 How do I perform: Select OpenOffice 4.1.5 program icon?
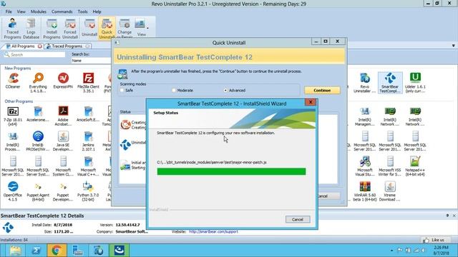click(x=13, y=191)
